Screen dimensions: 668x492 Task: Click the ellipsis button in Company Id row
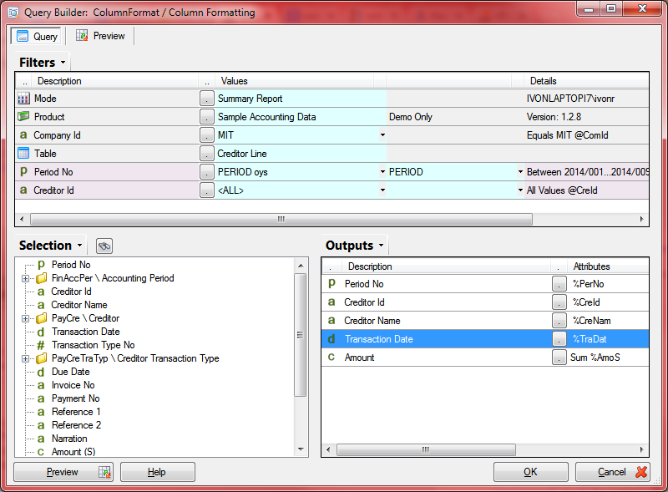tap(206, 135)
